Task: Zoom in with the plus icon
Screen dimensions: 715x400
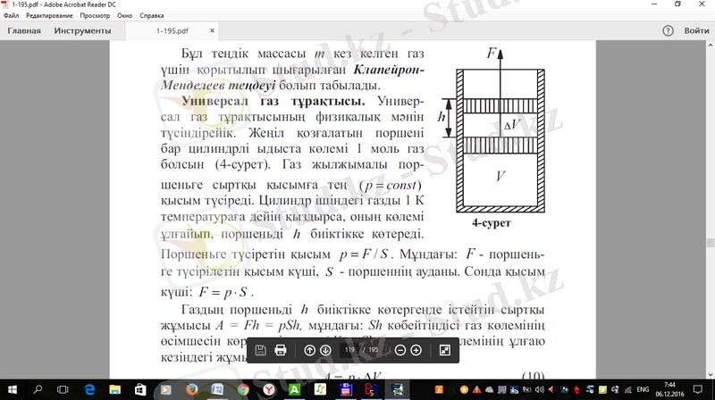Action: coord(416,350)
